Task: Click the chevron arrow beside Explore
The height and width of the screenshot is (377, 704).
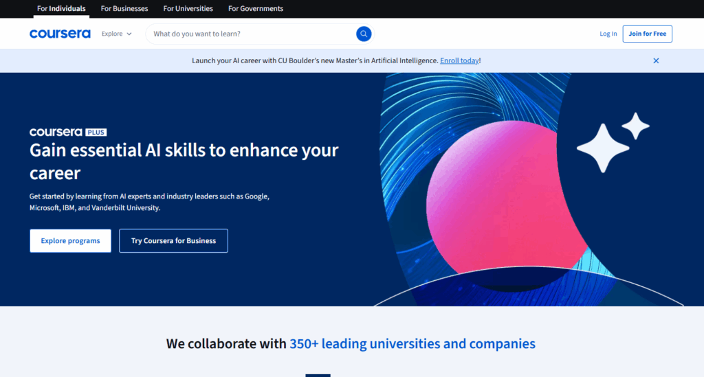Action: point(129,34)
